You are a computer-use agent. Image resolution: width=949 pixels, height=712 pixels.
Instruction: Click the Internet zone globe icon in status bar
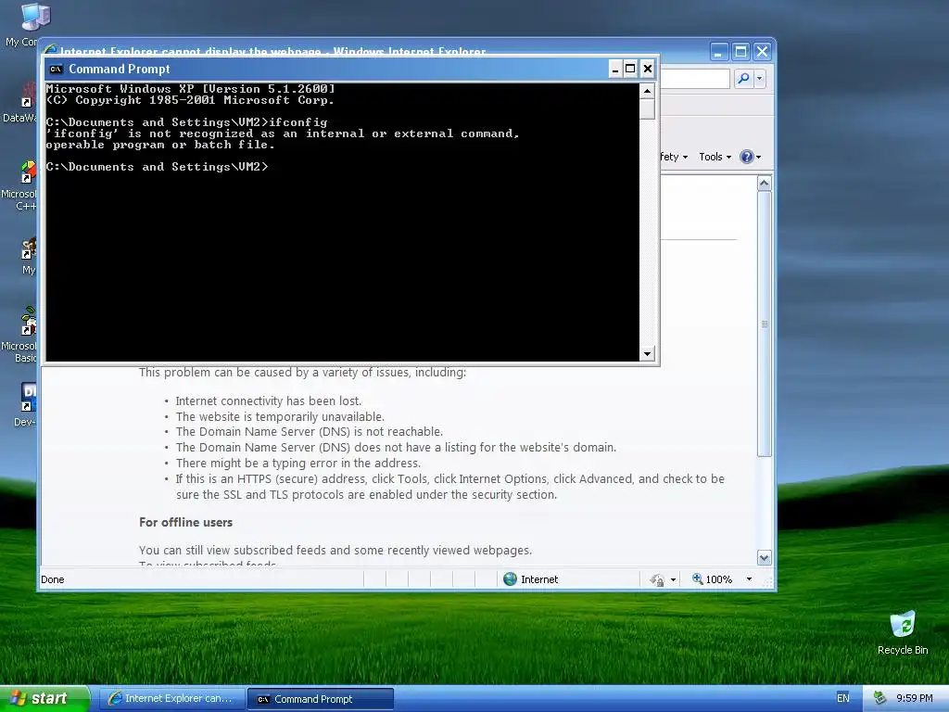(511, 579)
